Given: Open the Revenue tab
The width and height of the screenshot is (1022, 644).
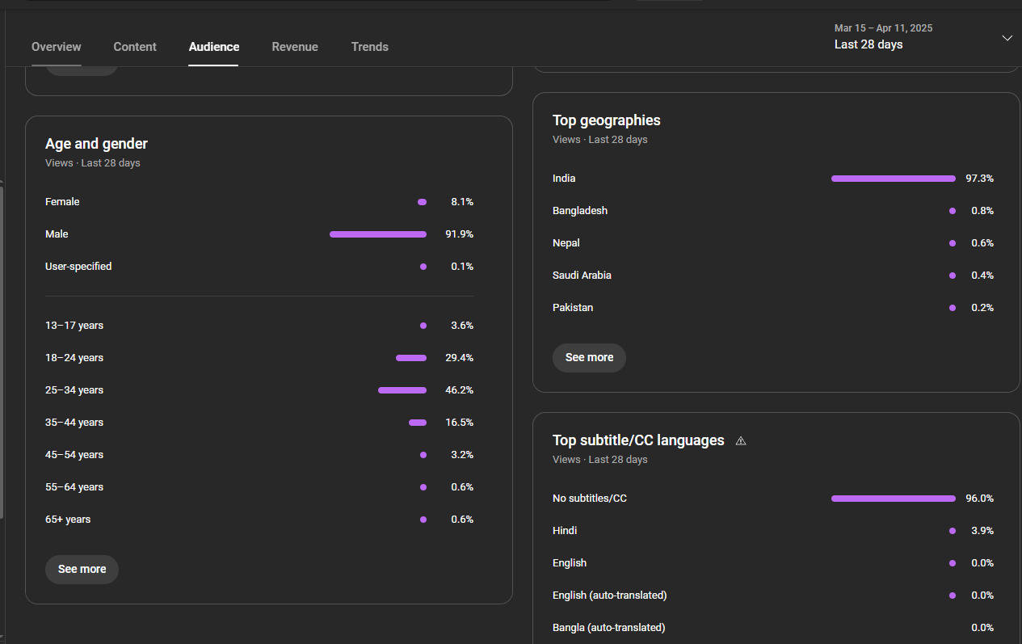Looking at the screenshot, I should 295,47.
